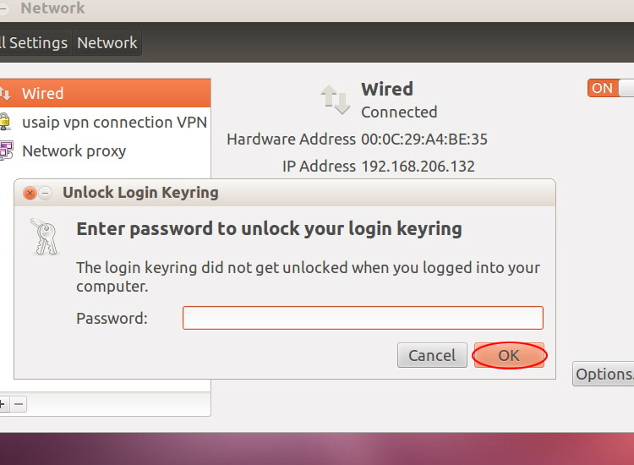634x465 pixels.
Task: Click the padlock icon beside usaip vpn connection
Action: (5, 122)
